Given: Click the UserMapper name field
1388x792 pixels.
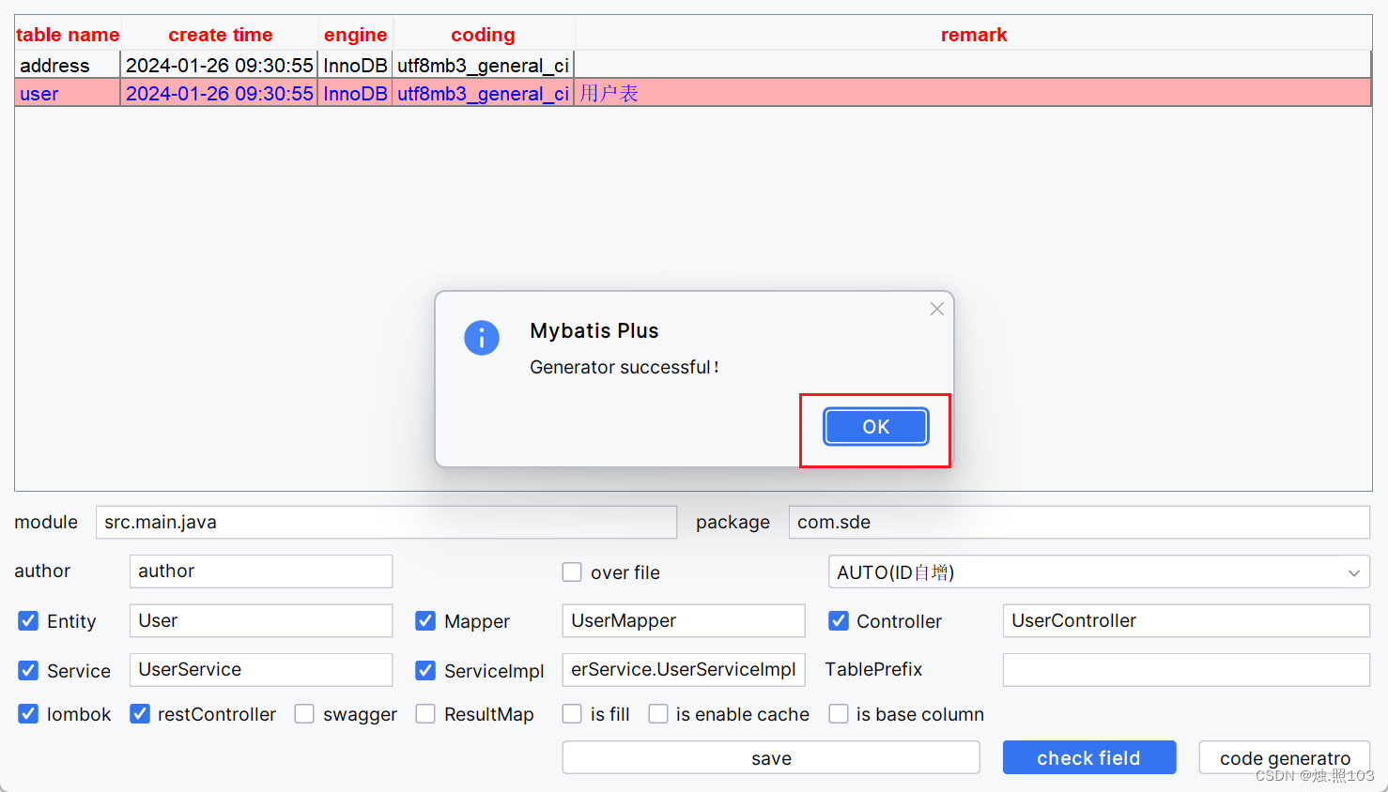Looking at the screenshot, I should click(x=684, y=620).
